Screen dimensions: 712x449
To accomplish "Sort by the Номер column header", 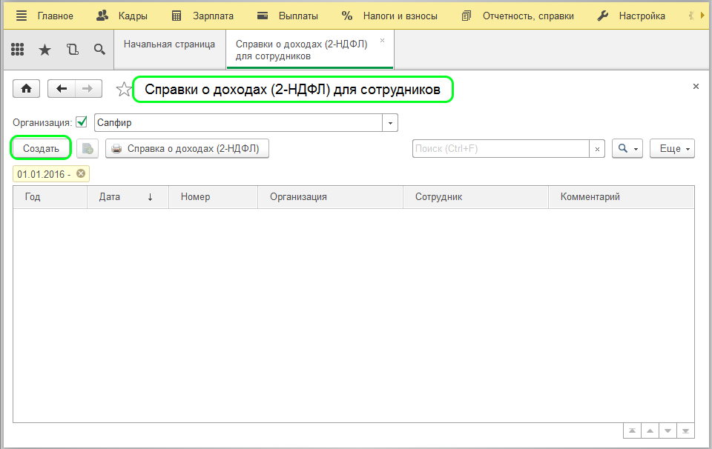I will tap(213, 197).
